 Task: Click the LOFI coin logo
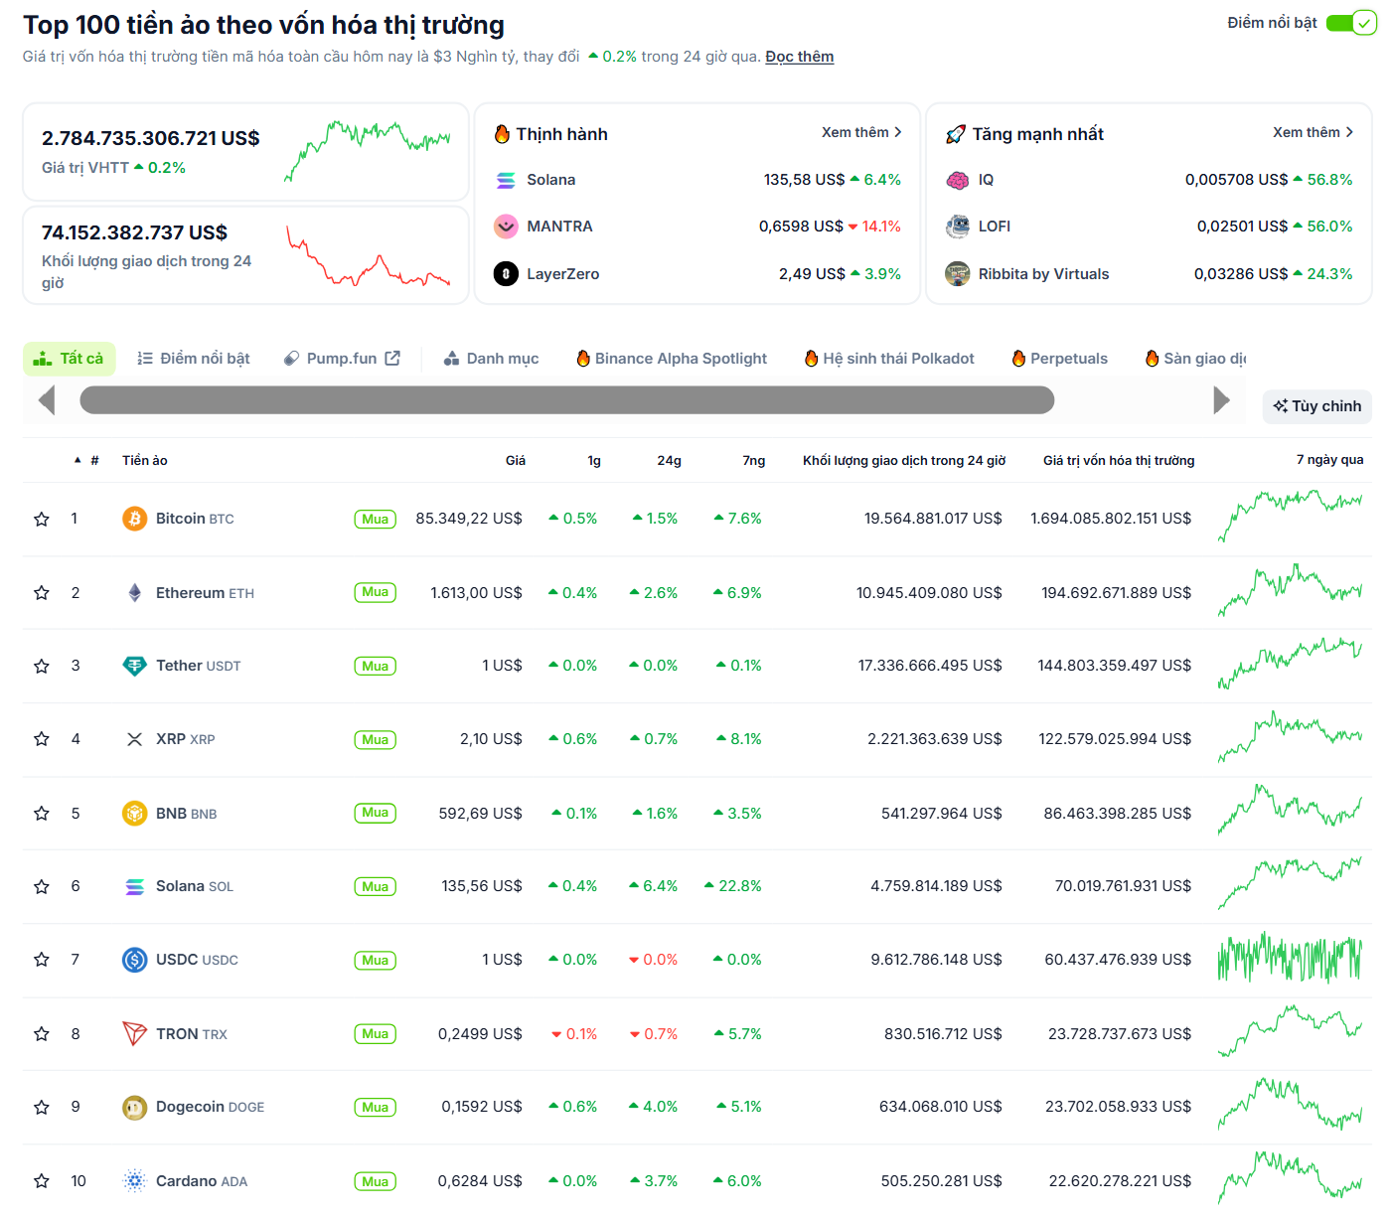(x=958, y=227)
